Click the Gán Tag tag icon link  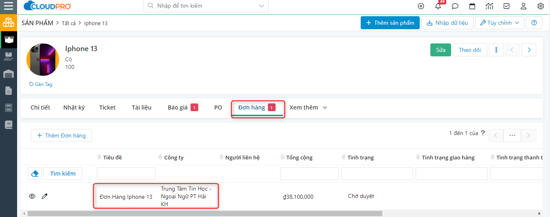point(41,84)
